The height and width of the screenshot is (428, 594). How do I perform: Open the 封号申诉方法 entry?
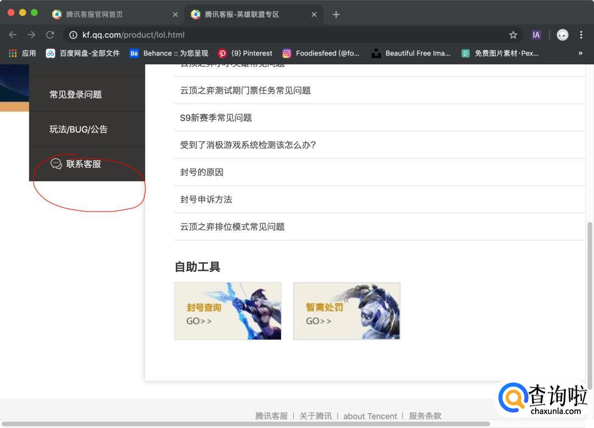pos(380,199)
